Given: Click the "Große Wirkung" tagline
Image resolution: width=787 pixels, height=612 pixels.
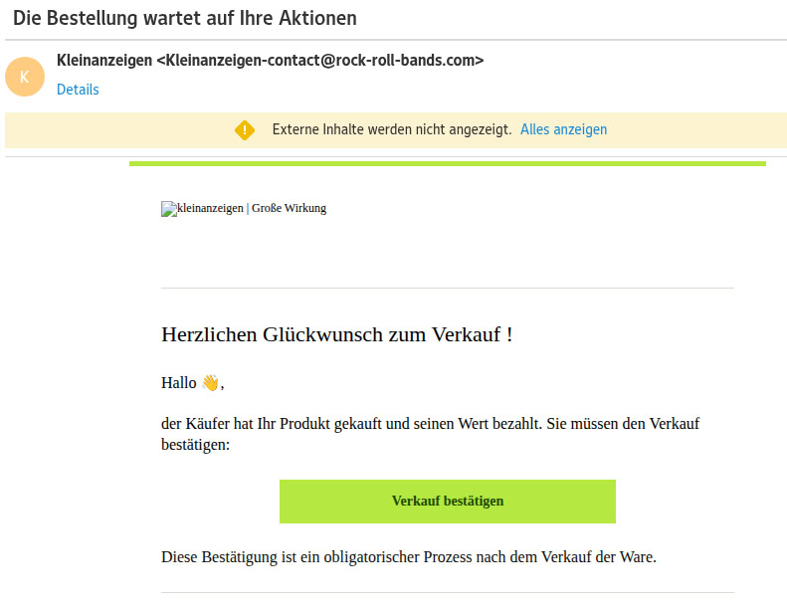Looking at the screenshot, I should [289, 208].
